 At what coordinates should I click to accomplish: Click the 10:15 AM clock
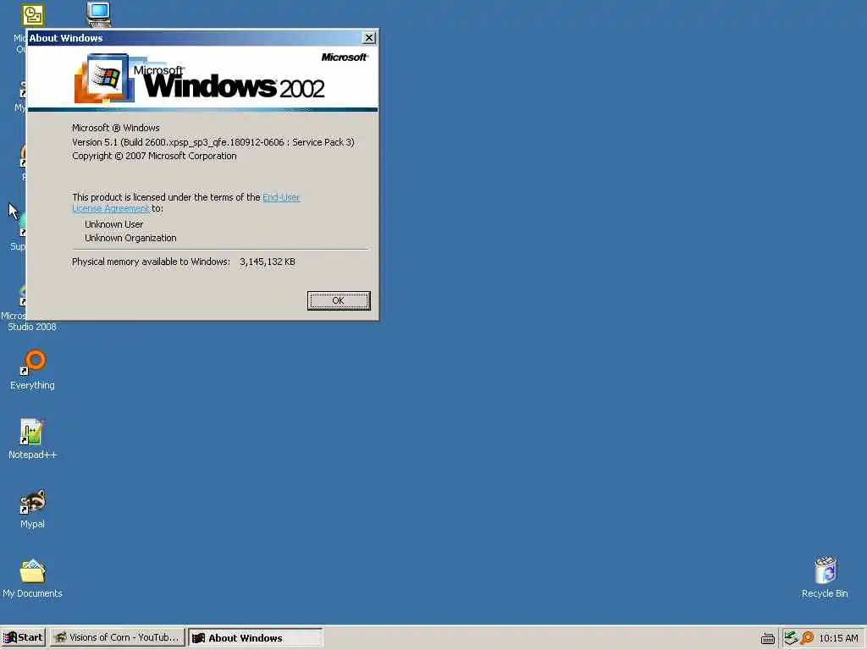[x=838, y=638]
